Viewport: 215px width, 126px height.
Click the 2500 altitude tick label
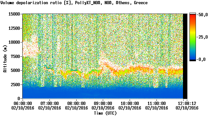pos(16,85)
